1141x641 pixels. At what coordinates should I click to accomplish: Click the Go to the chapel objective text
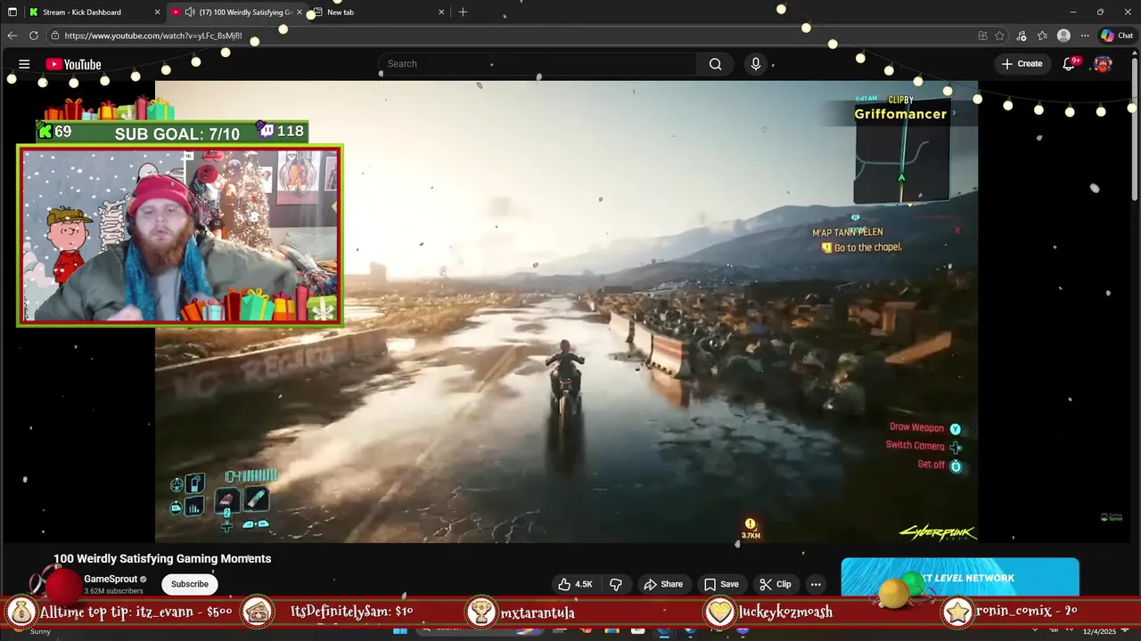(x=867, y=247)
